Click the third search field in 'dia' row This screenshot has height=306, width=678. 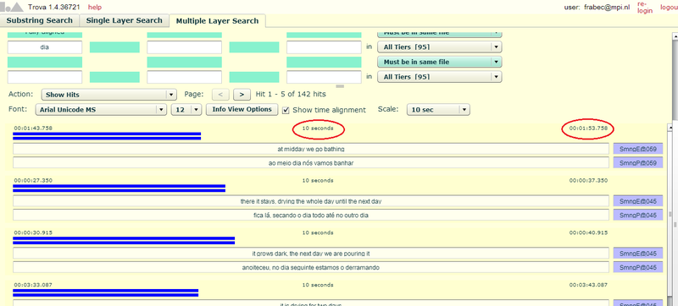(x=324, y=47)
